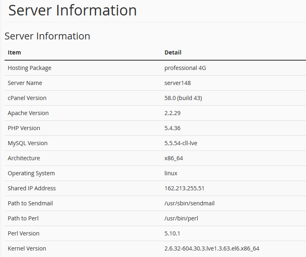Select the 58.0 (build 43) value
Screen dimensions: 306x257
click(183, 98)
